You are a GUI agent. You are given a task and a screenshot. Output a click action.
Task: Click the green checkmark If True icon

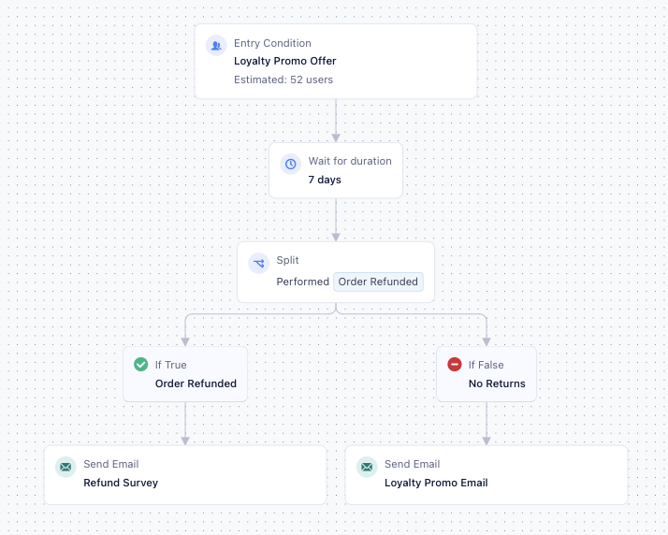tap(141, 365)
